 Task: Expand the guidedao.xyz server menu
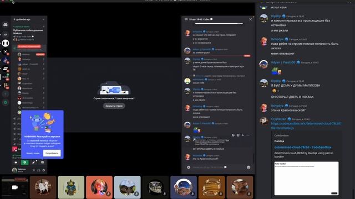pos(43,19)
